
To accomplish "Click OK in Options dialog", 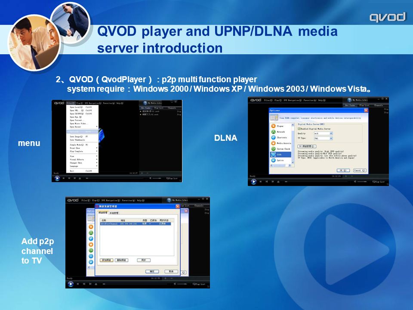I will point(343,170).
